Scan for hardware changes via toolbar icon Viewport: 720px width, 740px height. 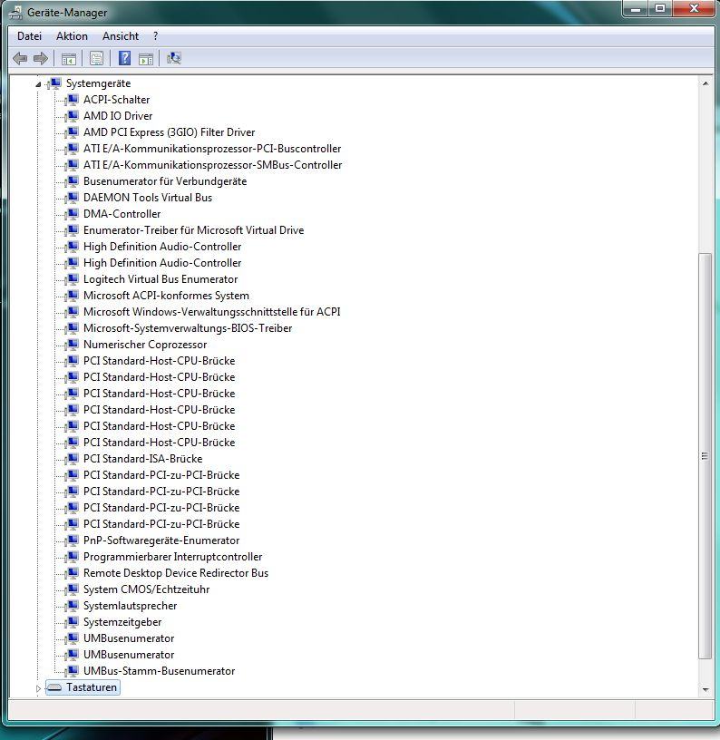[x=173, y=58]
